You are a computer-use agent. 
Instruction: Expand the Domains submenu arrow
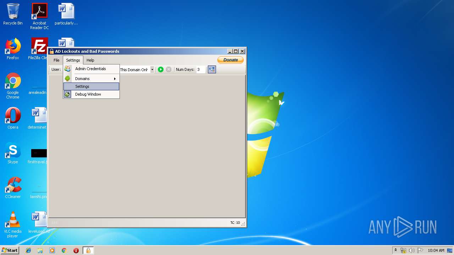pos(115,79)
